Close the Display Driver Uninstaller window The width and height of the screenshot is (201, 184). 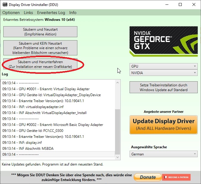point(194,5)
